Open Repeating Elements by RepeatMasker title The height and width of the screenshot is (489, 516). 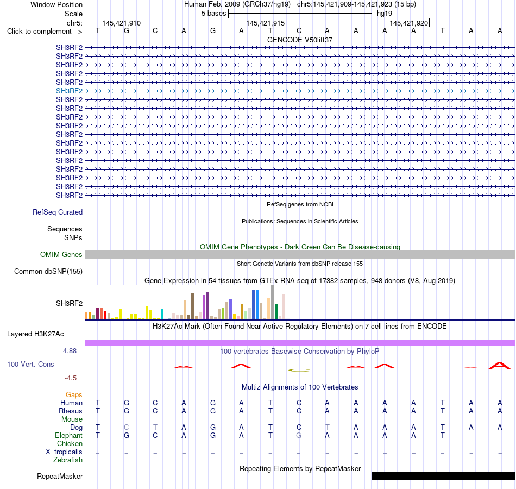[x=300, y=468]
